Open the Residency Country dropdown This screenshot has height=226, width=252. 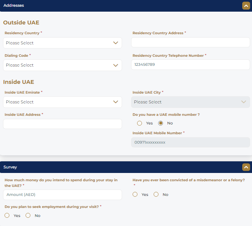click(x=62, y=43)
